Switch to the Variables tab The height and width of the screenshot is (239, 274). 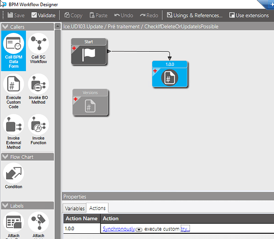click(x=74, y=208)
